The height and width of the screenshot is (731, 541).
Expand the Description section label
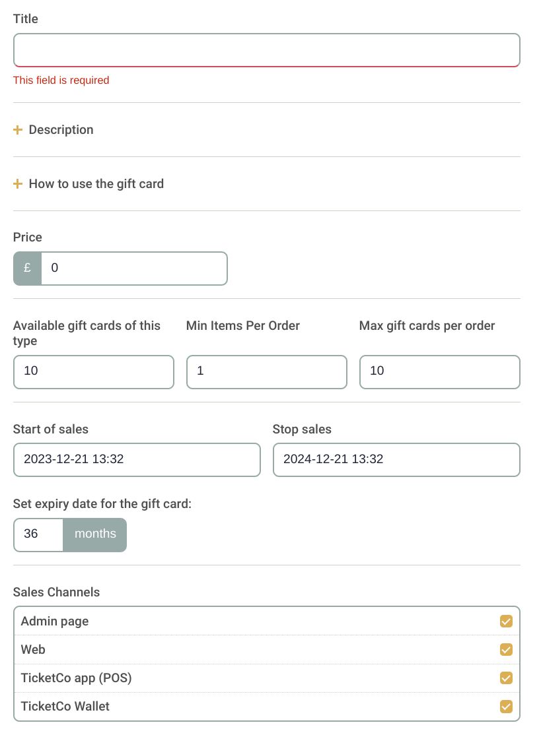[x=61, y=130]
